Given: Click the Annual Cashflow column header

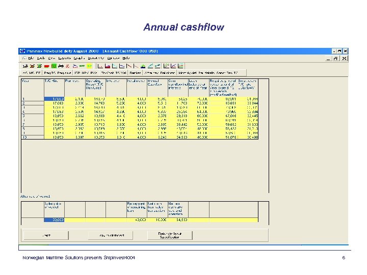Looking at the screenshot, I should 158,88.
